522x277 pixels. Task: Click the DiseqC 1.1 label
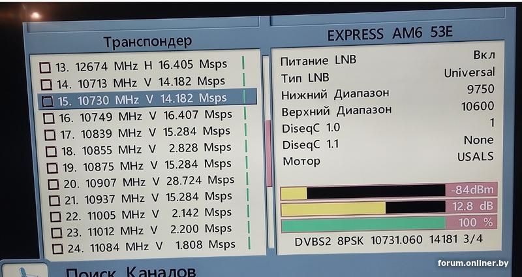(x=311, y=145)
